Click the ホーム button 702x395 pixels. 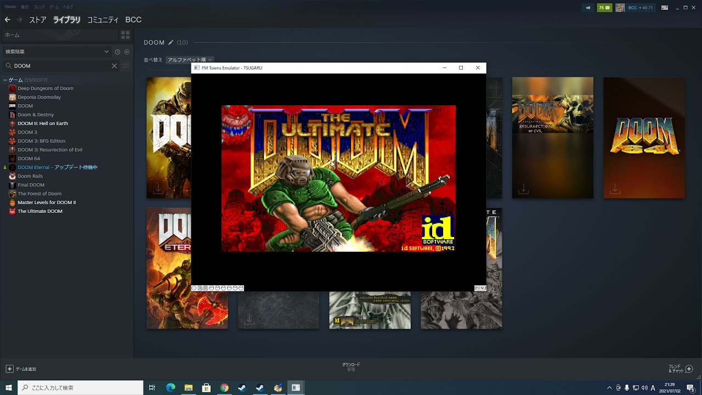[x=59, y=35]
